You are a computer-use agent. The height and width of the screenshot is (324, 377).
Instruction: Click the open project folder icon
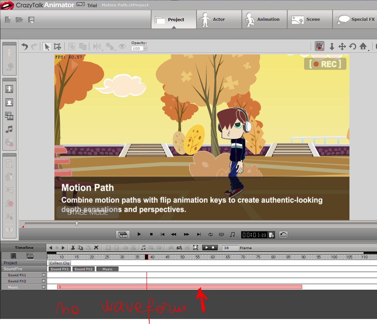(19, 20)
